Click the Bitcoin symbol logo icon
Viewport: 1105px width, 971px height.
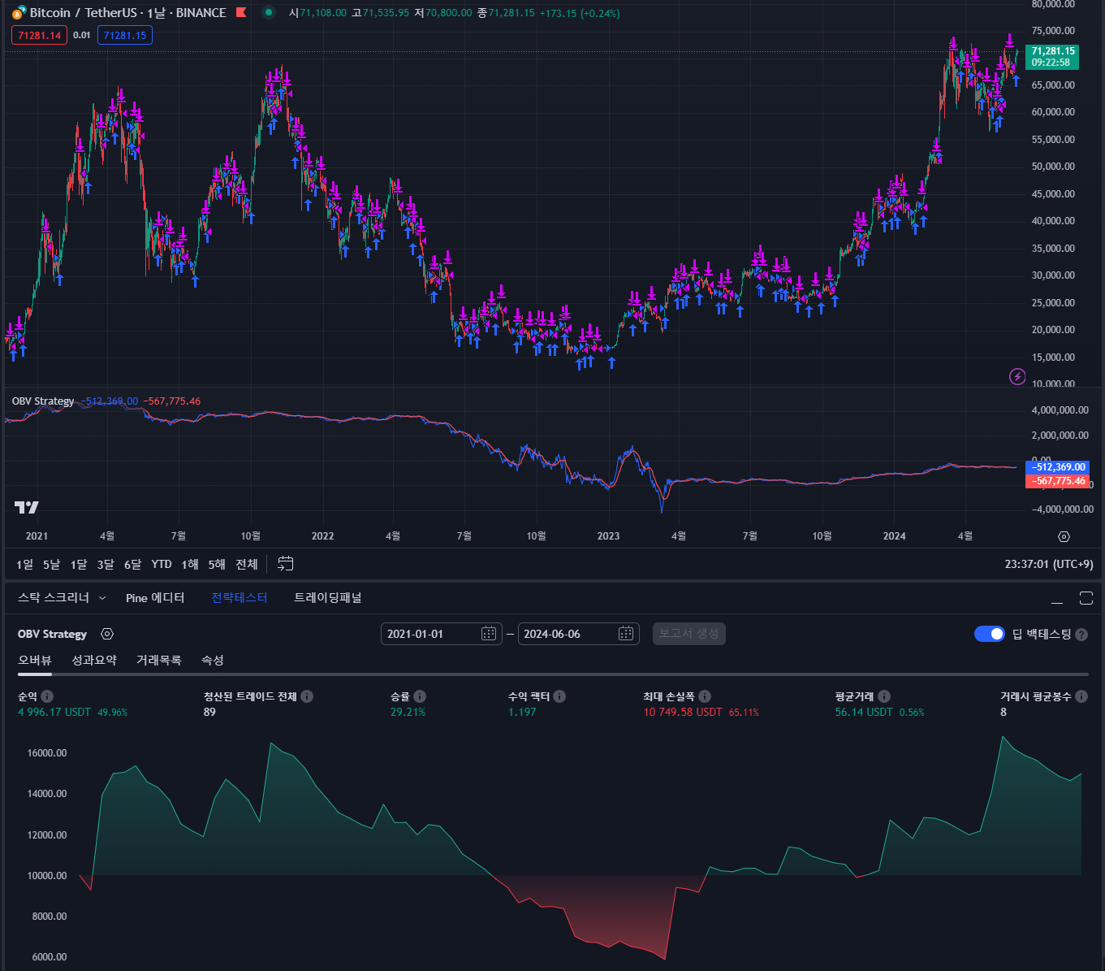click(19, 13)
